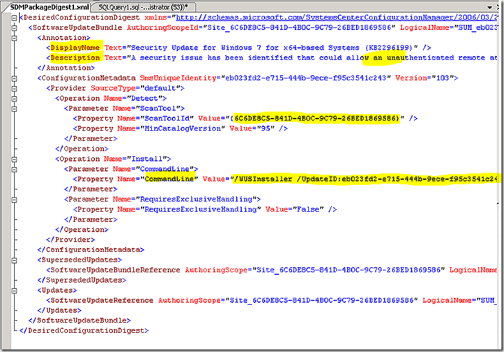The height and width of the screenshot is (352, 504).
Task: Click the ScanToolId property name
Action: point(167,119)
